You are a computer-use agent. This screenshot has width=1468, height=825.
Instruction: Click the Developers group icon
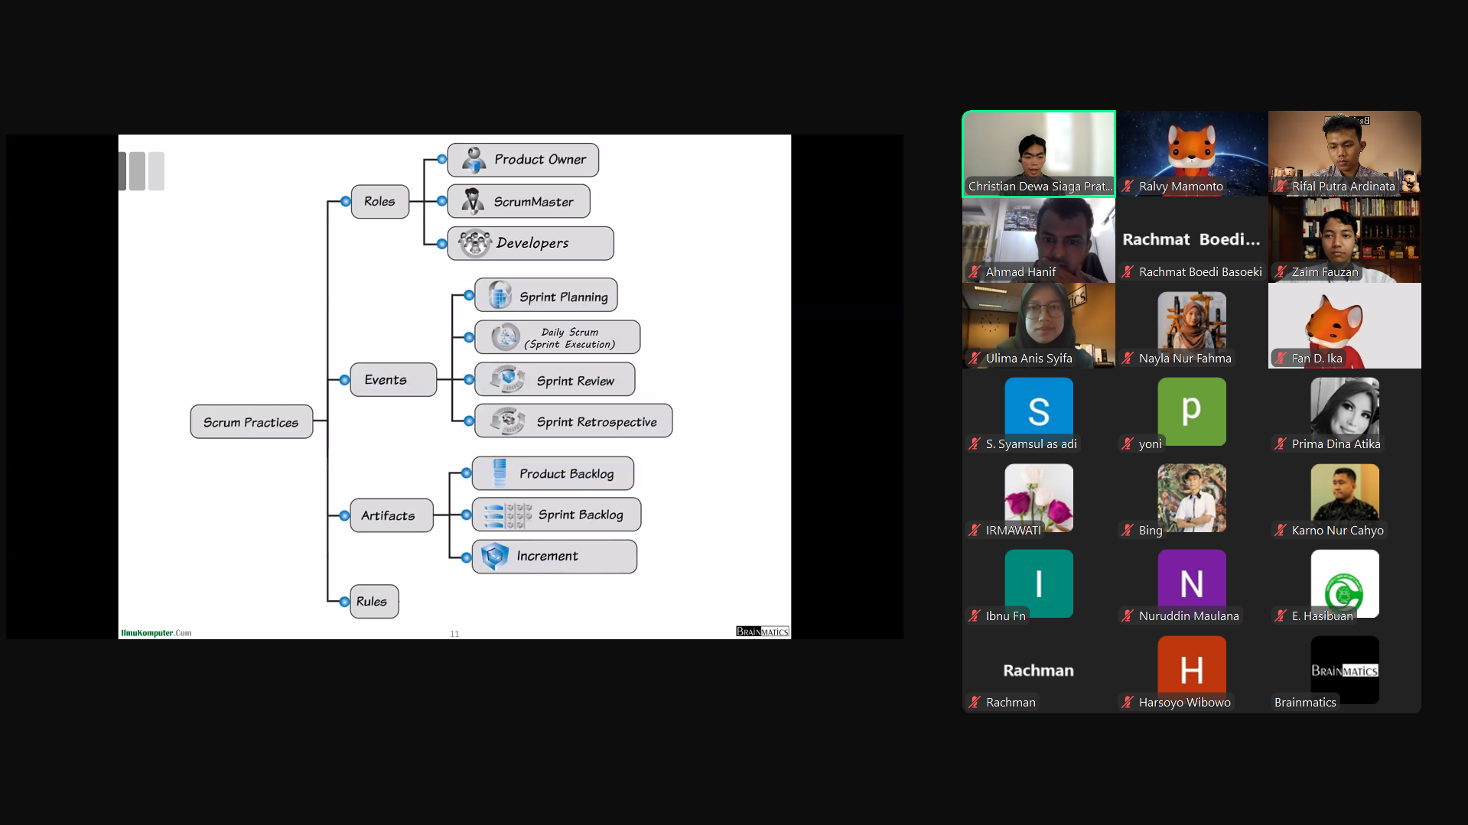click(474, 243)
